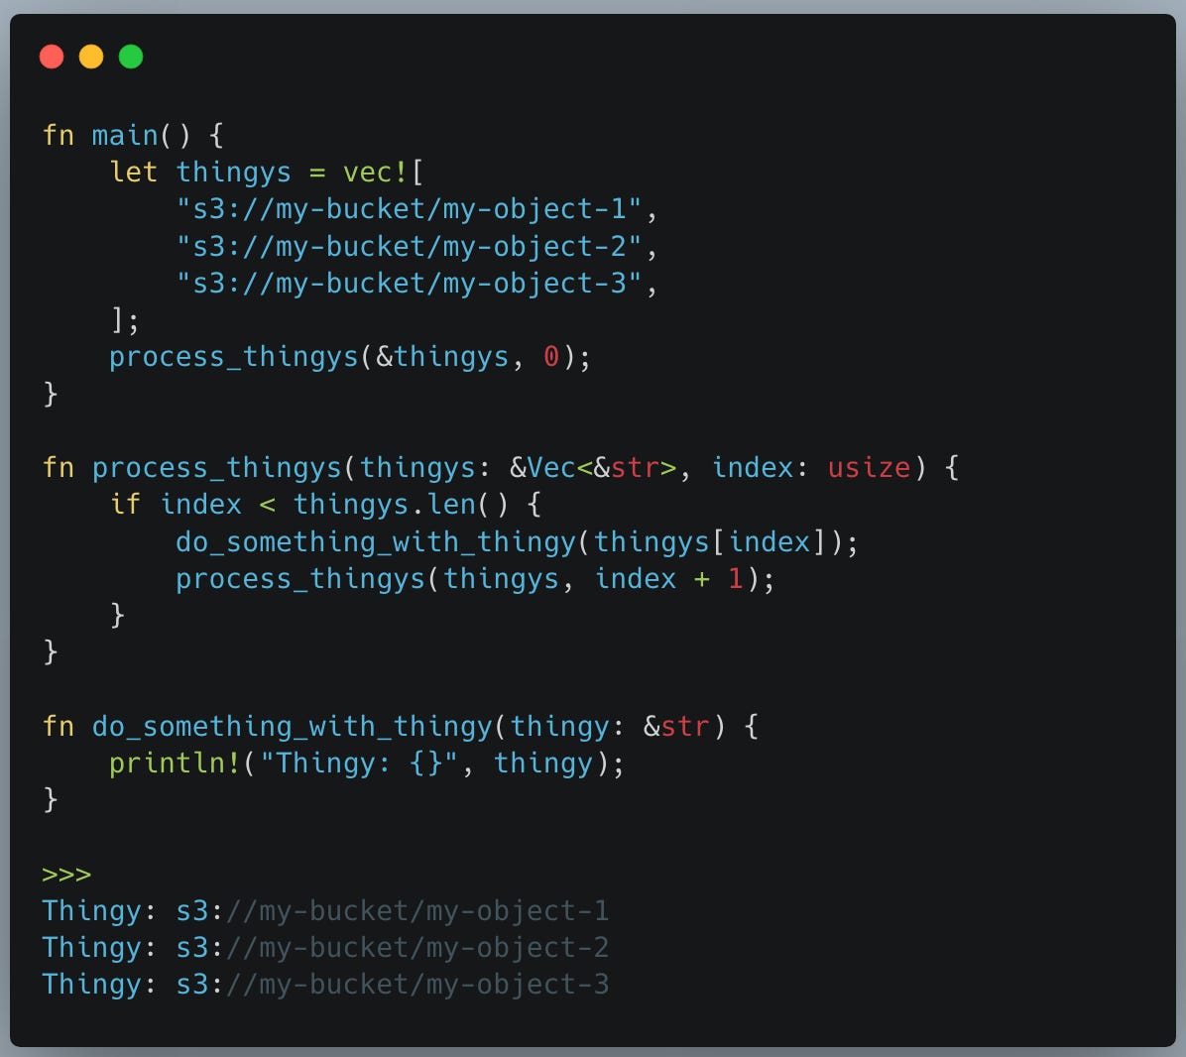The image size is (1186, 1057).
Task: Click the >>> output prompt marker
Action: 65,874
